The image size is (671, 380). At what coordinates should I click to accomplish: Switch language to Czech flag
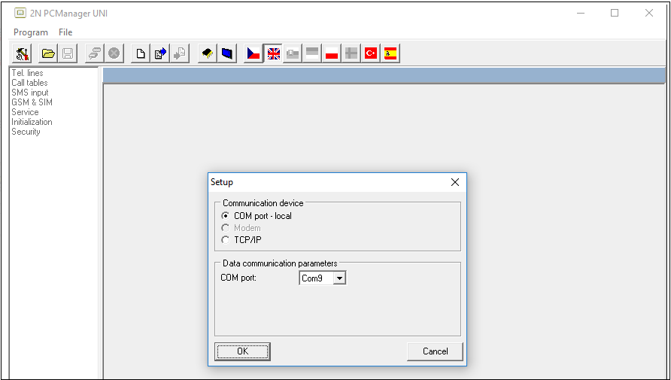tap(254, 53)
